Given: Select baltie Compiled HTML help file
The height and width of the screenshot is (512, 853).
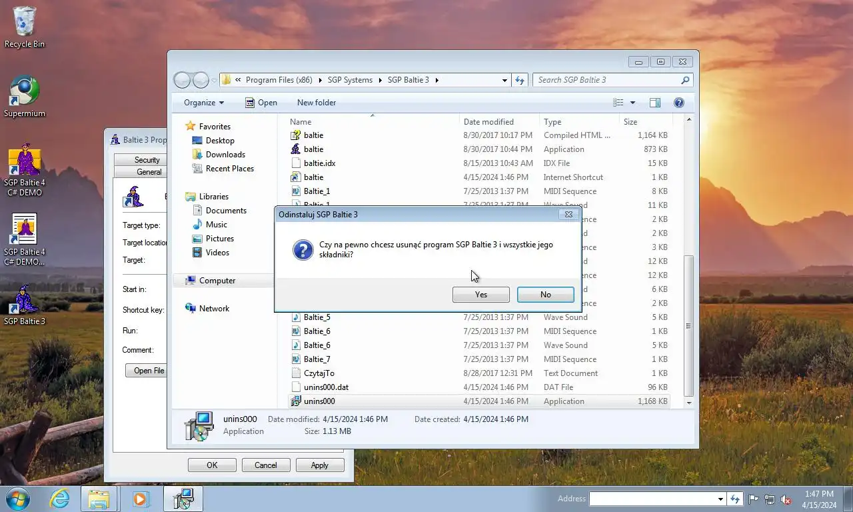Looking at the screenshot, I should 478,135.
